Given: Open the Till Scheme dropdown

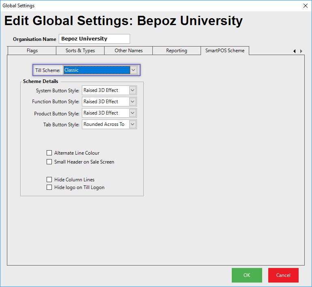Looking at the screenshot, I should click(134, 70).
